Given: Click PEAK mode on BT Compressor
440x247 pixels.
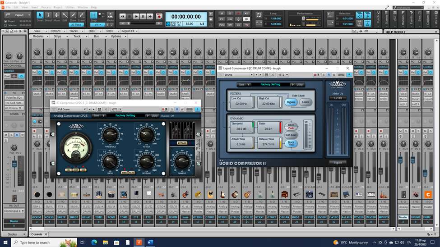Looking at the screenshot, I should tap(132, 173).
